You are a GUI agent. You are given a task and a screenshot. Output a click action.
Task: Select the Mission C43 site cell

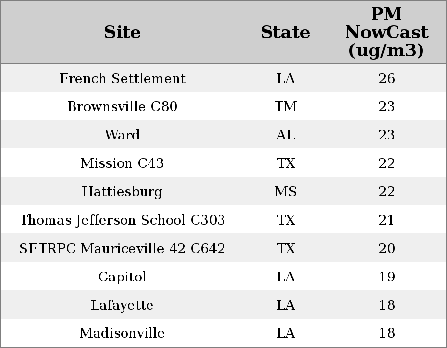(x=122, y=163)
